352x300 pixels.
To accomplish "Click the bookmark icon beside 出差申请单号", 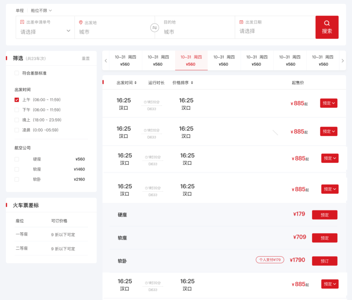I will click(x=22, y=22).
